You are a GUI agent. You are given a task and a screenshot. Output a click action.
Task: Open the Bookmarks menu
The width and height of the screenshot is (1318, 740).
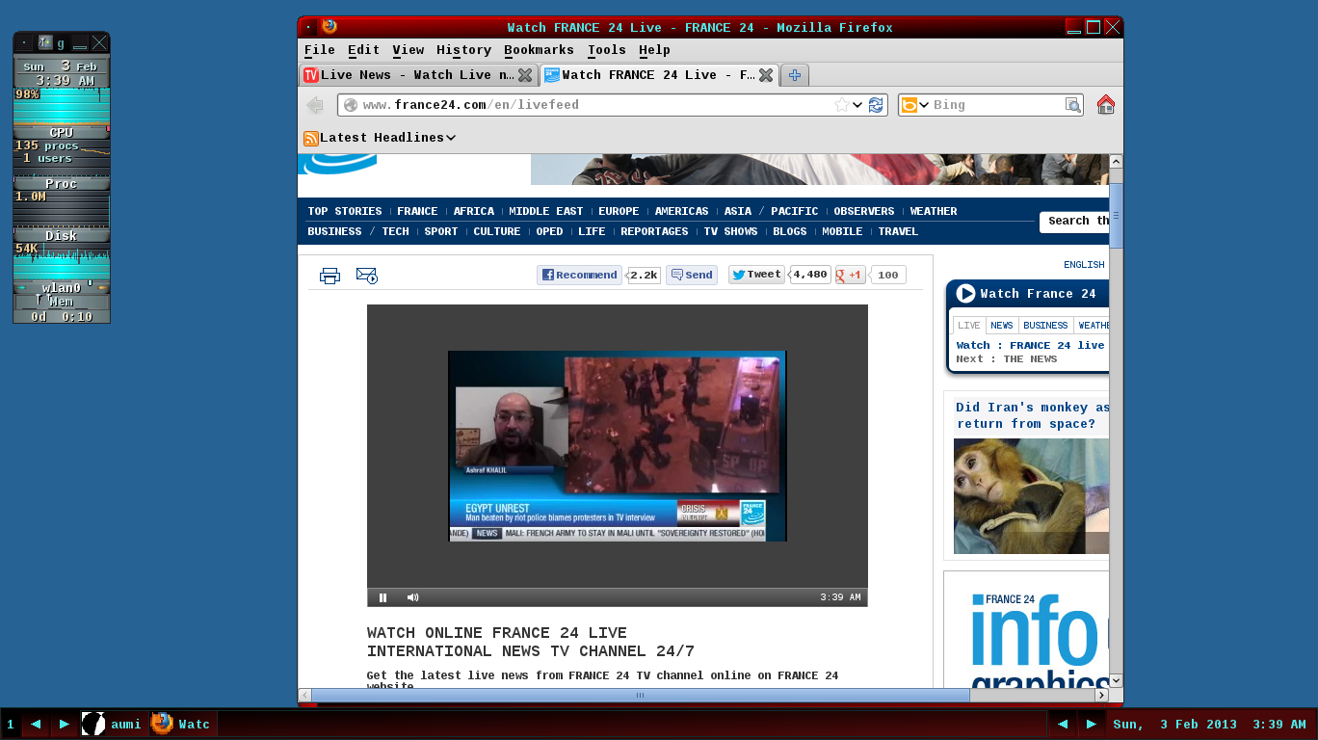point(539,50)
